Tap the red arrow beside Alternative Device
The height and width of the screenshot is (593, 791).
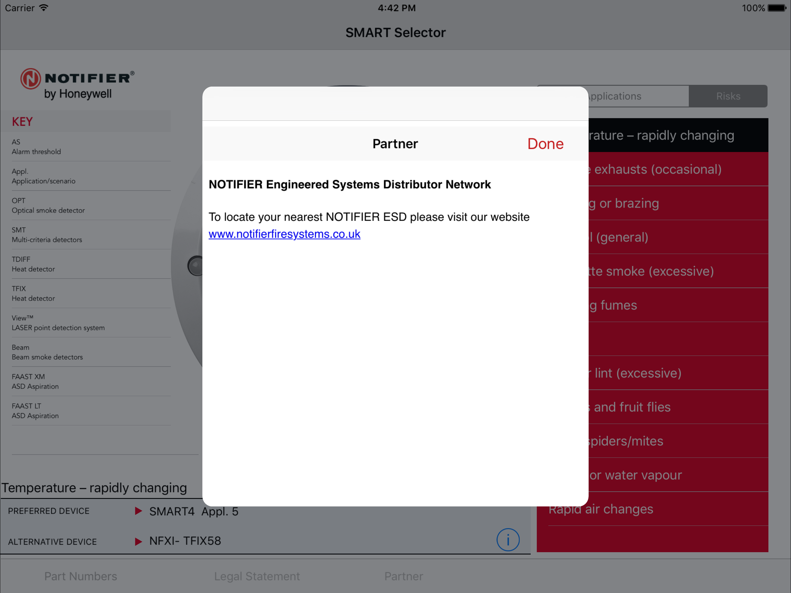coord(138,541)
